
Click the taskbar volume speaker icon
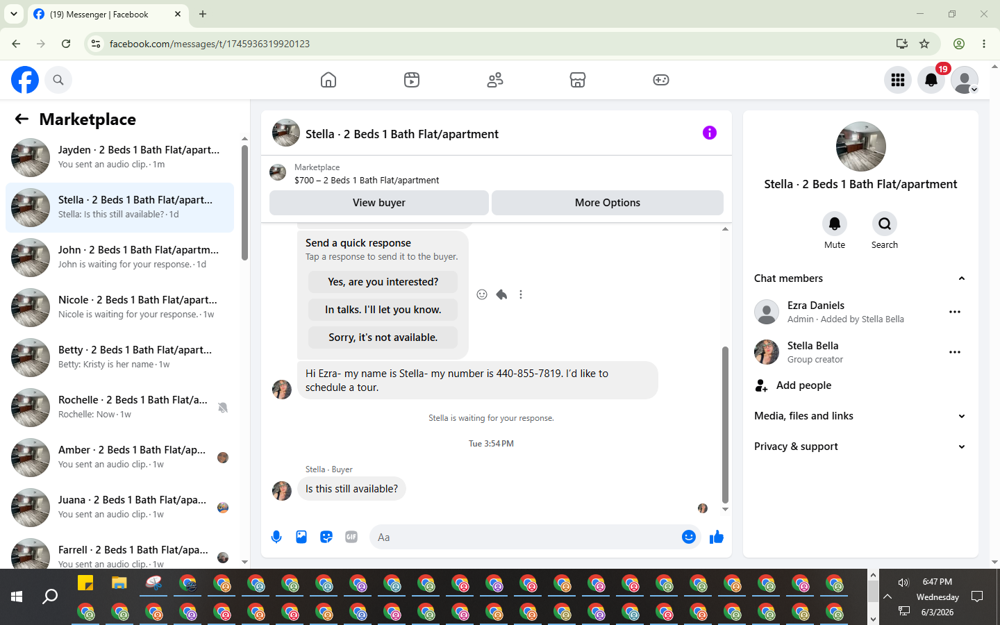click(x=903, y=583)
